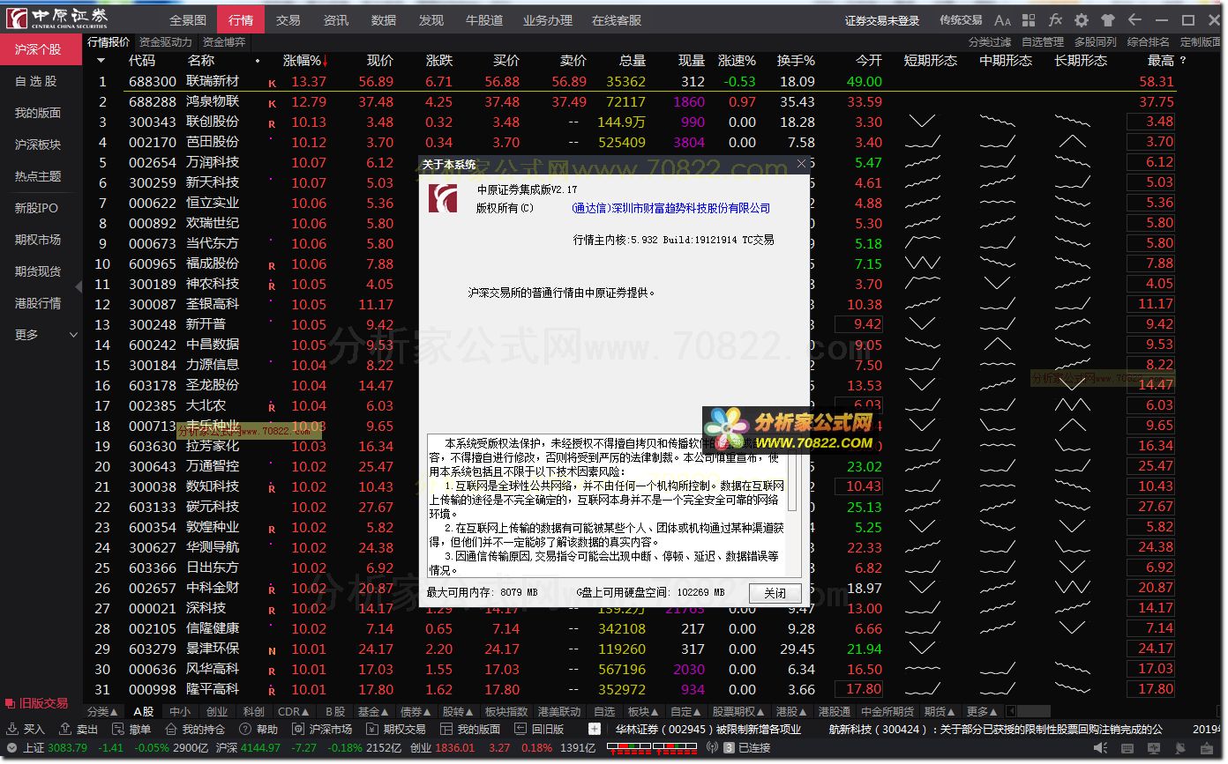The height and width of the screenshot is (764, 1228).
Task: Open 我的版面 from the bottom toolbar
Action: (470, 729)
